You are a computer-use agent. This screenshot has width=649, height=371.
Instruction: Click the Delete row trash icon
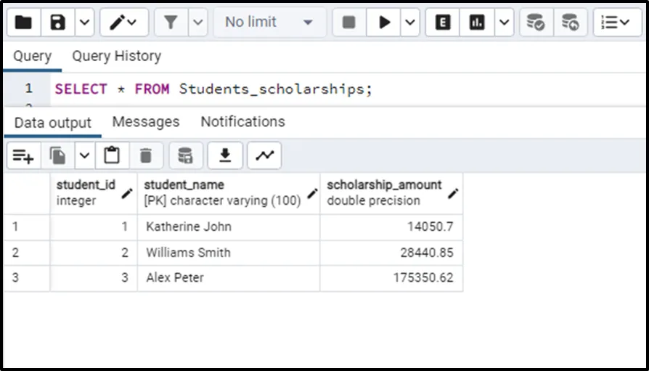coord(146,155)
